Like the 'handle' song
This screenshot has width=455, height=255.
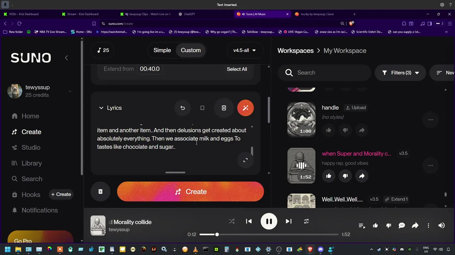[x=328, y=130]
